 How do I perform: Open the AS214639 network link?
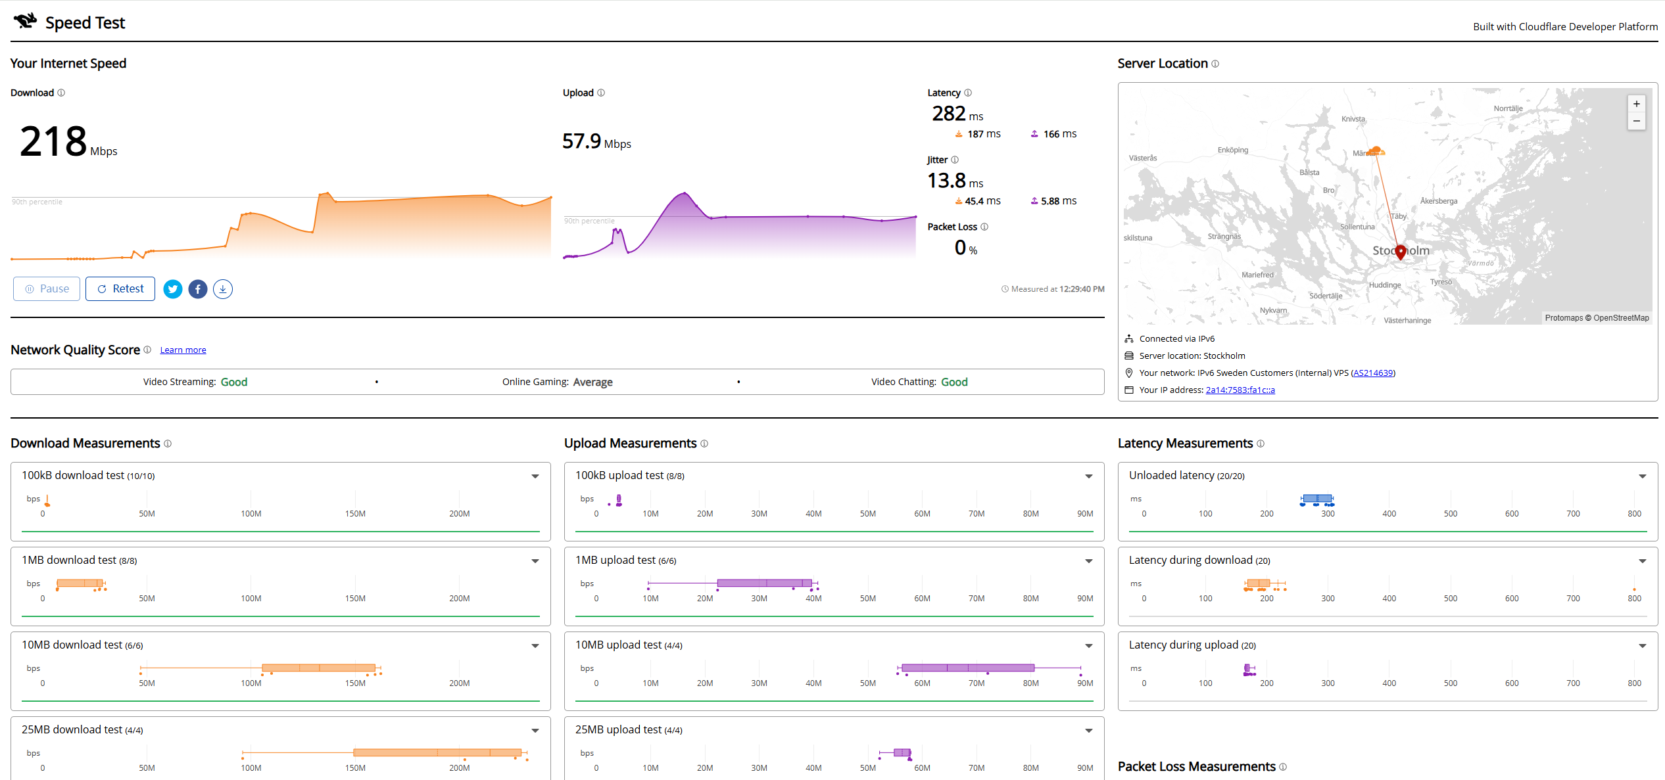point(1373,373)
